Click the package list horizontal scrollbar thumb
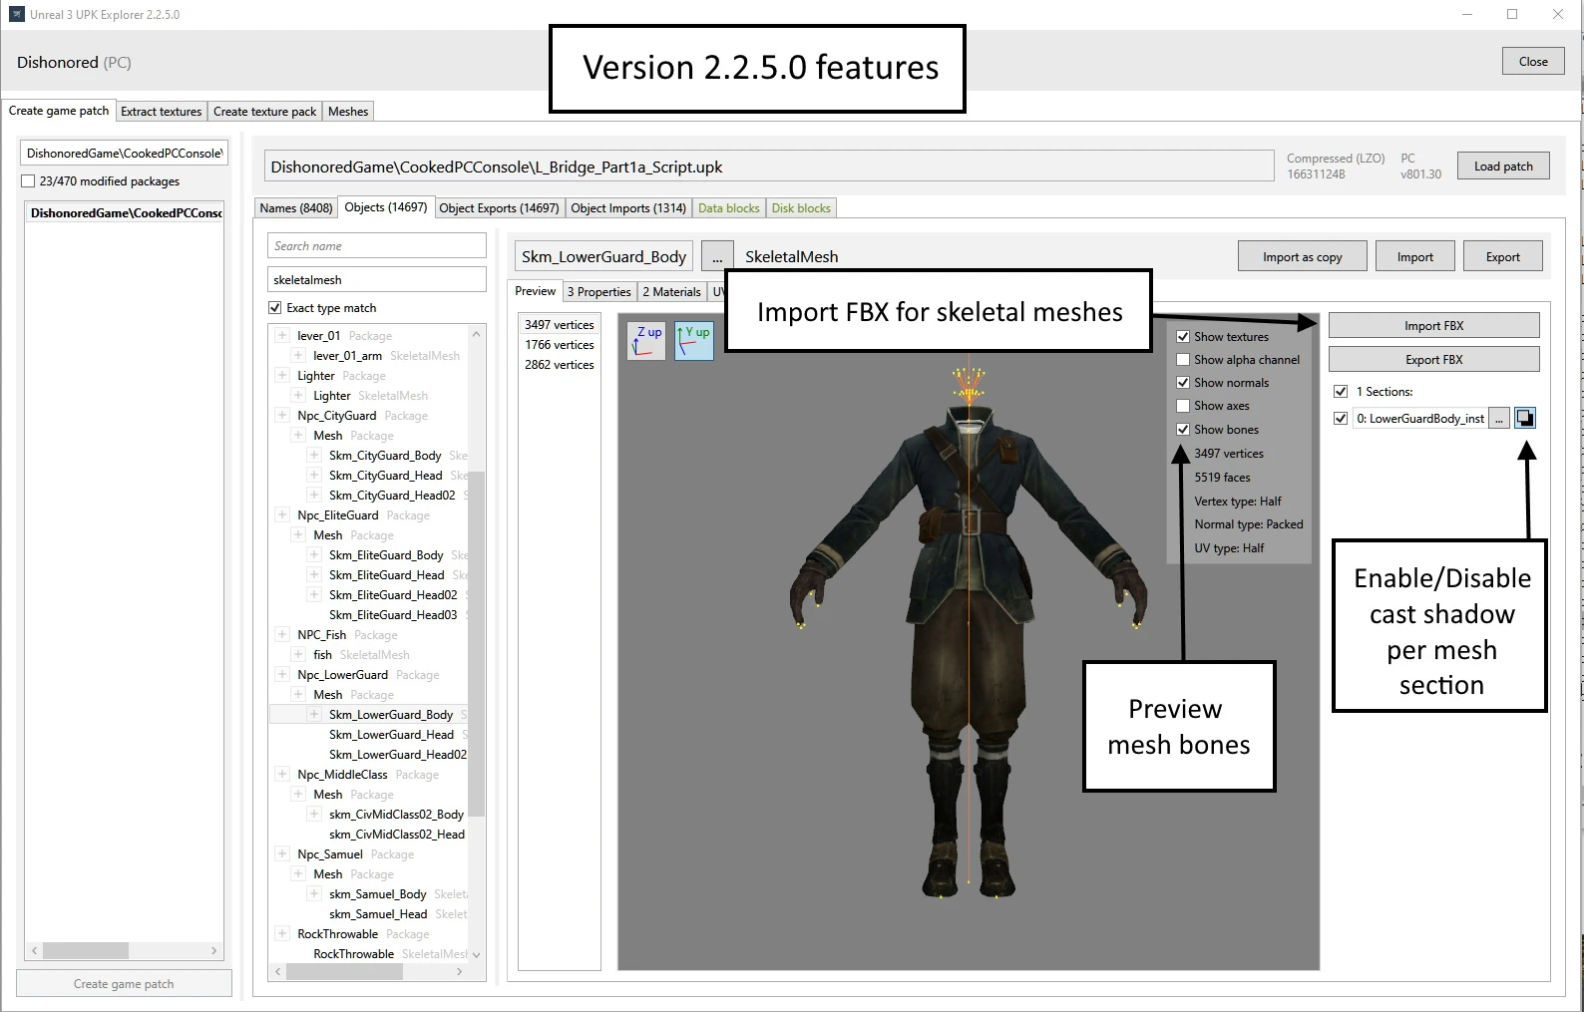This screenshot has width=1584, height=1012. coord(86,951)
